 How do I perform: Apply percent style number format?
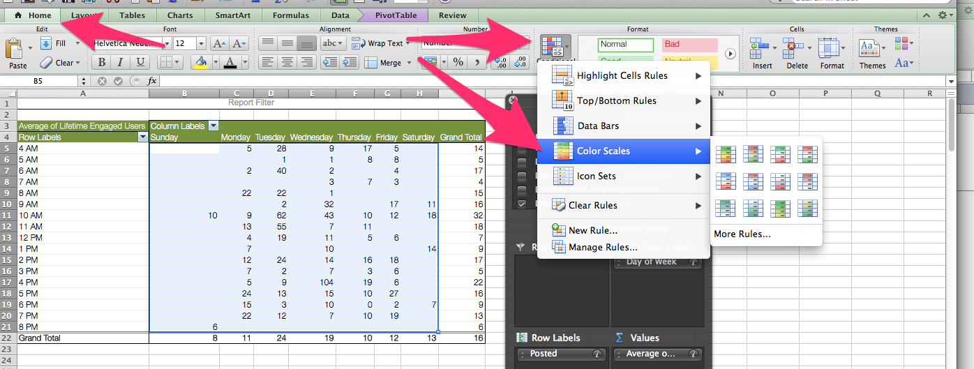point(458,62)
